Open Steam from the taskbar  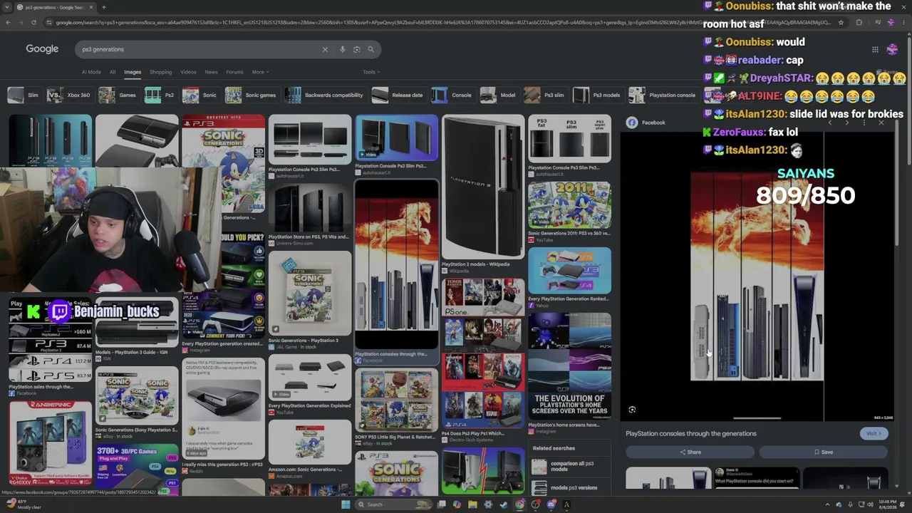[x=504, y=504]
